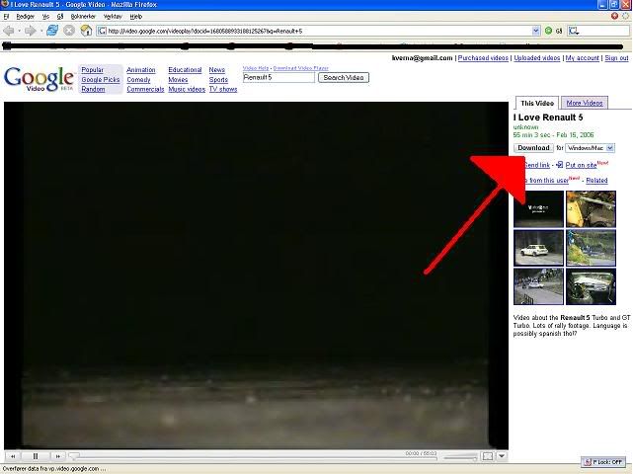Click the search engine icon in search box
633x474 pixels.
tap(573, 31)
